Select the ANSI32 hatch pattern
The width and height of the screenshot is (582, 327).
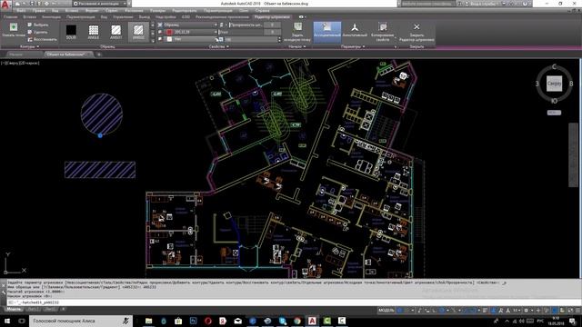pyautogui.click(x=138, y=31)
